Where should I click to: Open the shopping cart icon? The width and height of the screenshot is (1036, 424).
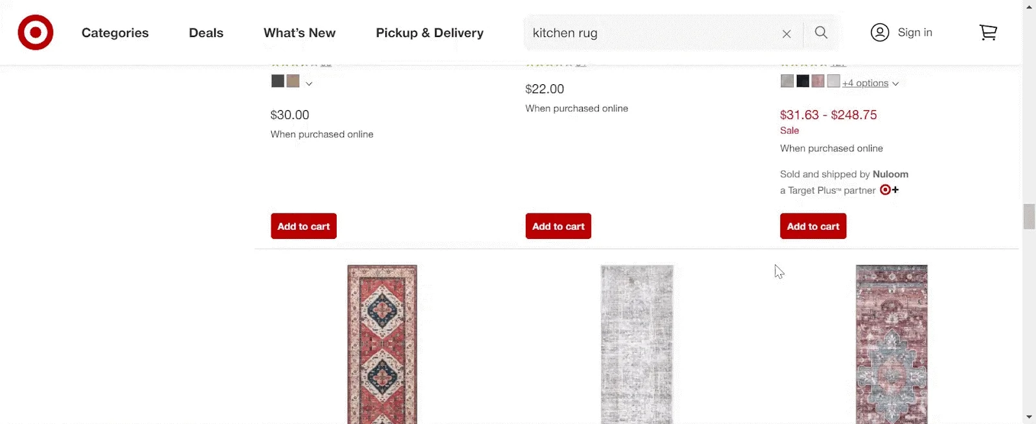(x=988, y=32)
